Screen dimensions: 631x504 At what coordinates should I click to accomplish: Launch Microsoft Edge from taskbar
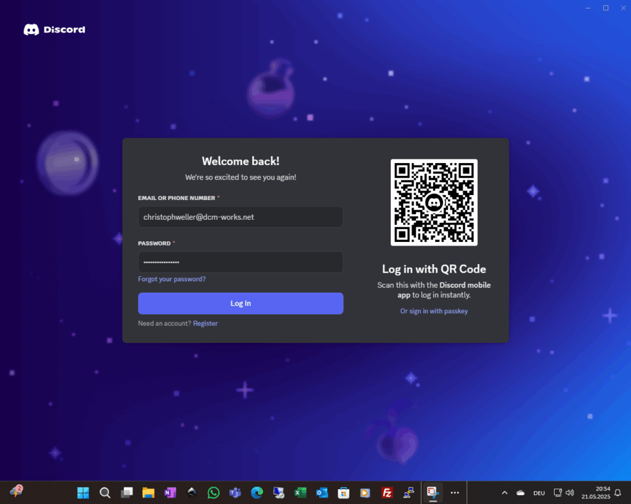pyautogui.click(x=257, y=493)
